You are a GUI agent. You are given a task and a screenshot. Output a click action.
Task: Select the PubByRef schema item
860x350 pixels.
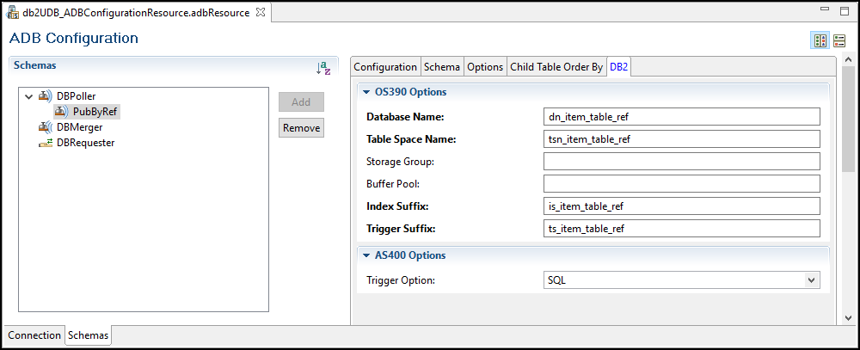point(95,112)
